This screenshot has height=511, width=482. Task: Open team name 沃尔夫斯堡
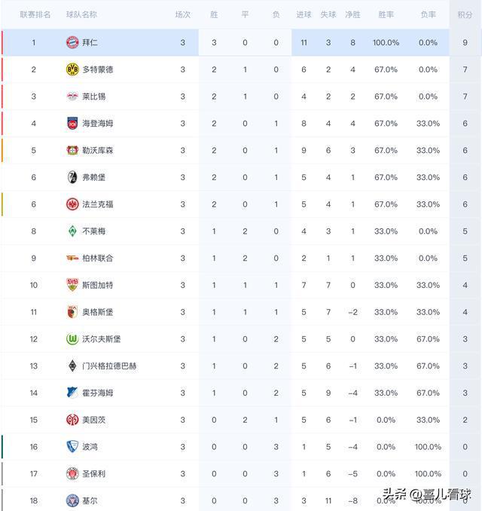pos(101,339)
